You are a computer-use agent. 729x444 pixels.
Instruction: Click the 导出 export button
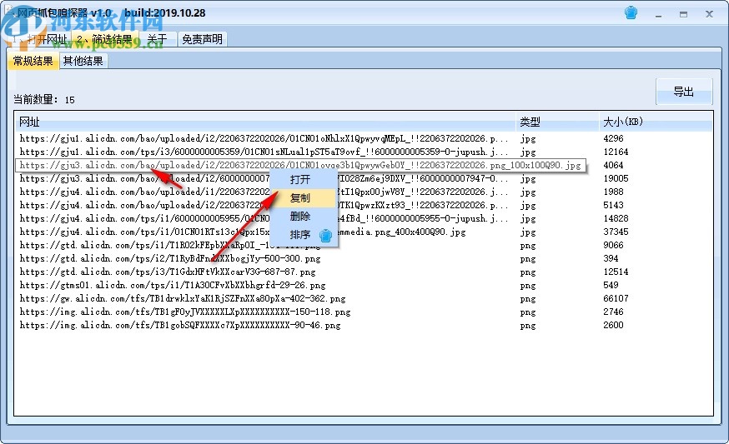pos(683,92)
